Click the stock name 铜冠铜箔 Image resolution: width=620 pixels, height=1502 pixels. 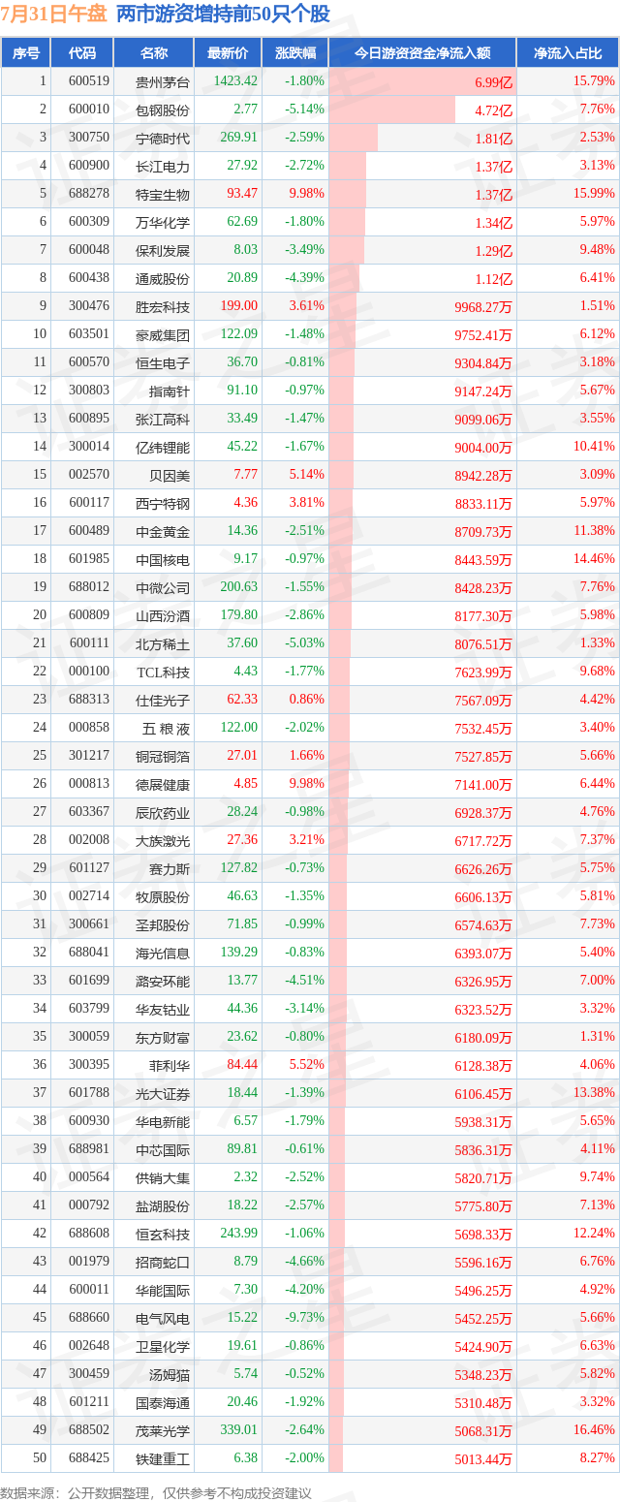163,756
